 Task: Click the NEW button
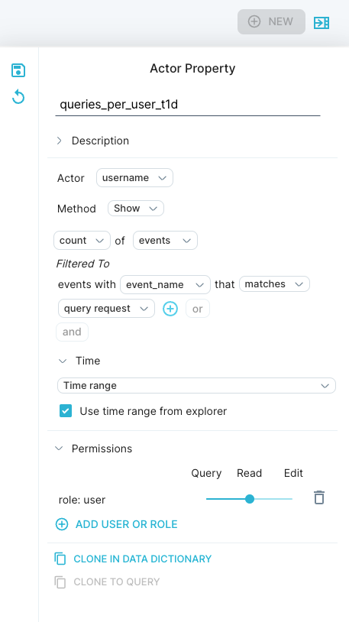point(271,22)
